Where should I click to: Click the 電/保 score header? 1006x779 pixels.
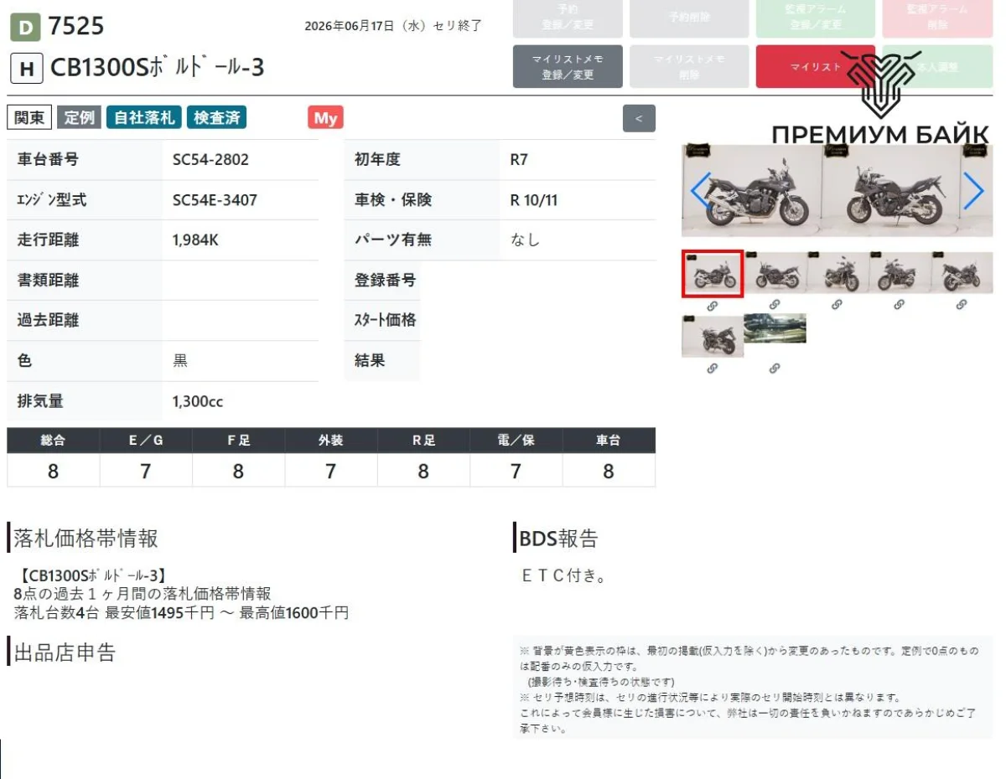click(x=516, y=441)
